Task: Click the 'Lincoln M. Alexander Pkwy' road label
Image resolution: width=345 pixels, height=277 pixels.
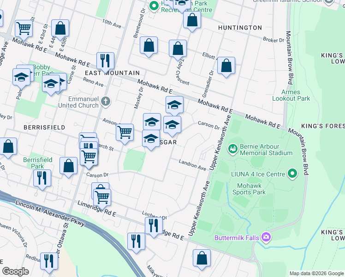Action: click(50, 213)
